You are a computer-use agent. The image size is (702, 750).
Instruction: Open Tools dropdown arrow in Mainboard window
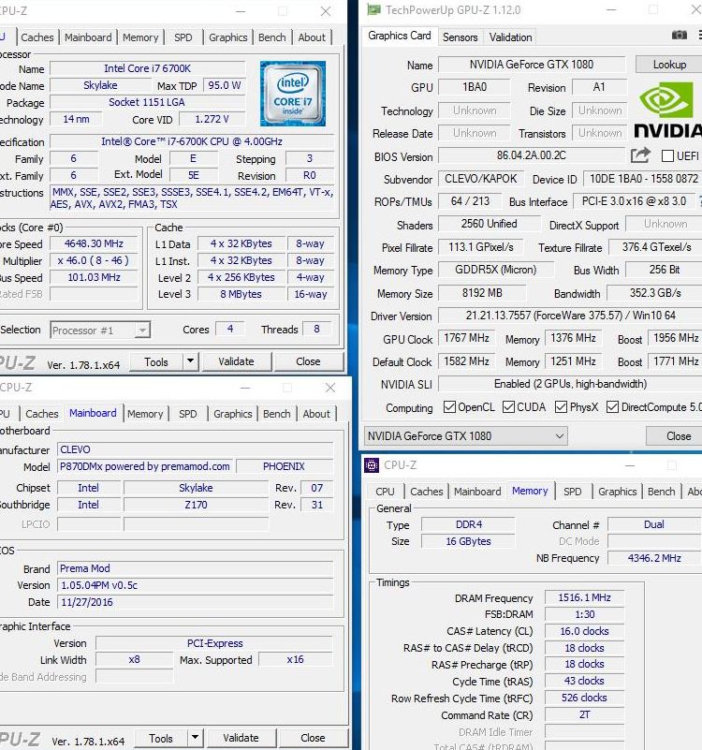tap(195, 739)
